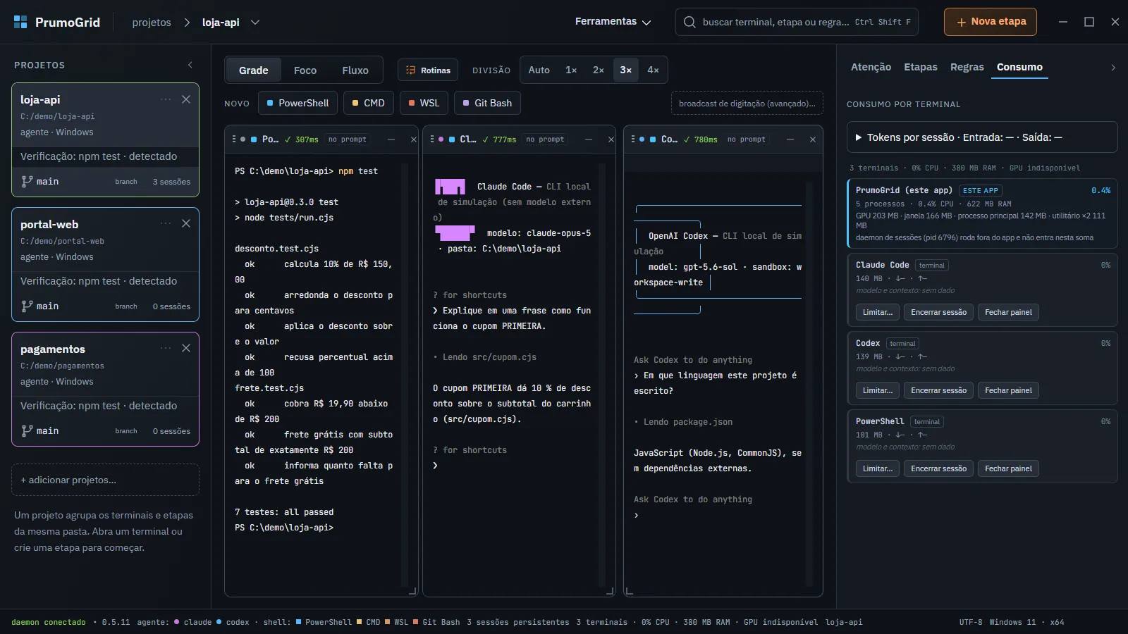
Task: Remove the portal-web project with X
Action: click(186, 223)
